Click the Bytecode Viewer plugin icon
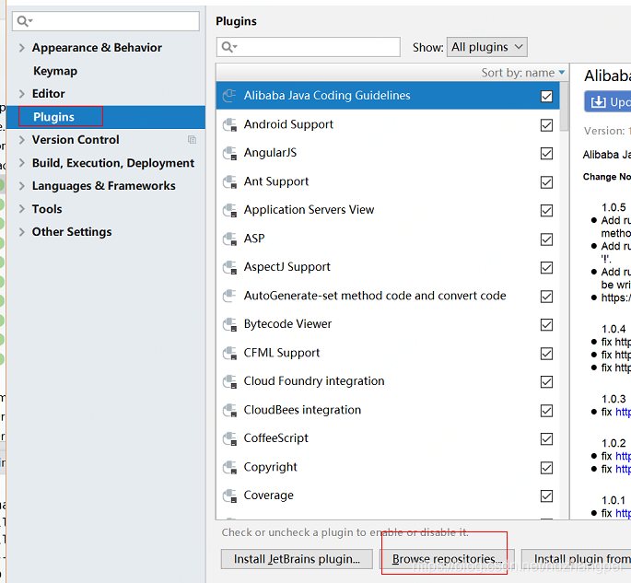 tap(229, 325)
